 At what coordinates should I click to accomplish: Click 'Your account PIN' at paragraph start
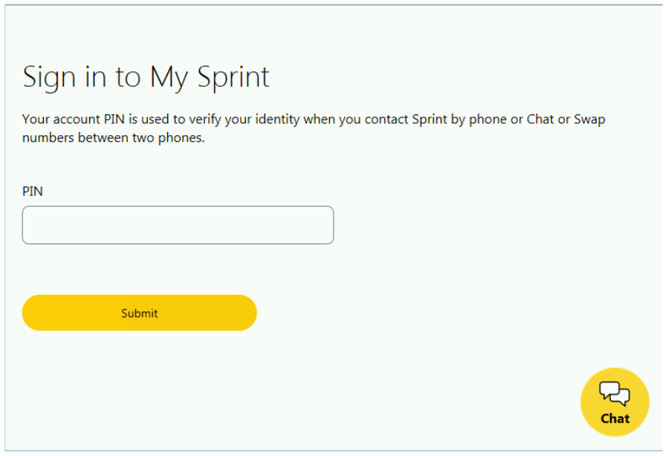tap(73, 119)
